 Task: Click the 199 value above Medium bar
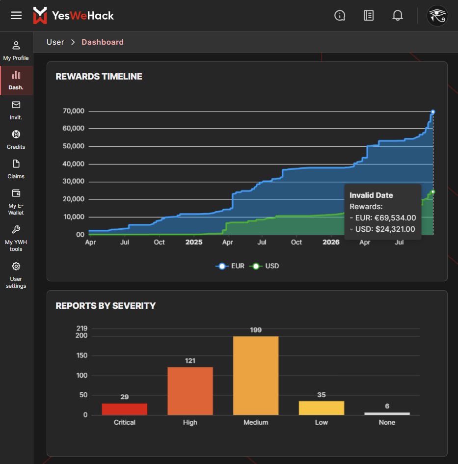pyautogui.click(x=256, y=330)
